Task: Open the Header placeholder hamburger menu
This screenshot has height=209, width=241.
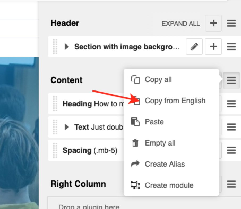Action: pyautogui.click(x=231, y=24)
